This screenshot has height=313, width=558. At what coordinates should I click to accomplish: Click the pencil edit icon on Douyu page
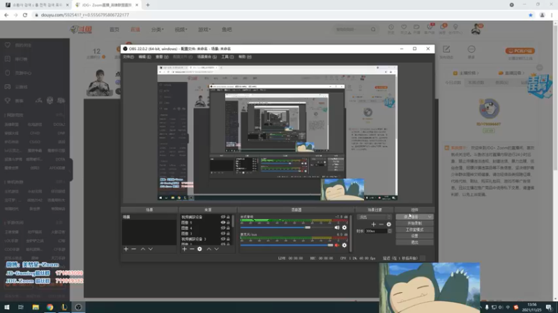point(446,49)
